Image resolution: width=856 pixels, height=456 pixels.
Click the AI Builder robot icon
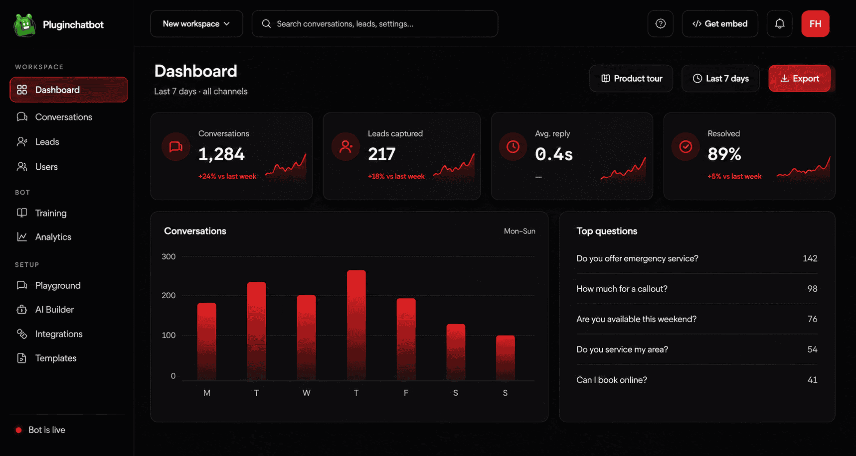pyautogui.click(x=22, y=310)
